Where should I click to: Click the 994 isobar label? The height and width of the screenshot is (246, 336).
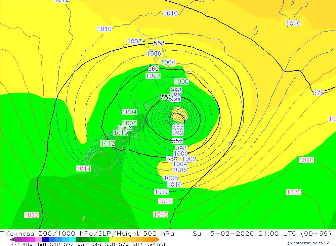[176, 100]
